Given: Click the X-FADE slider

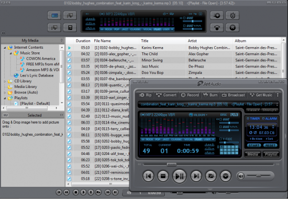Looking at the screenshot, I should (229, 142).
